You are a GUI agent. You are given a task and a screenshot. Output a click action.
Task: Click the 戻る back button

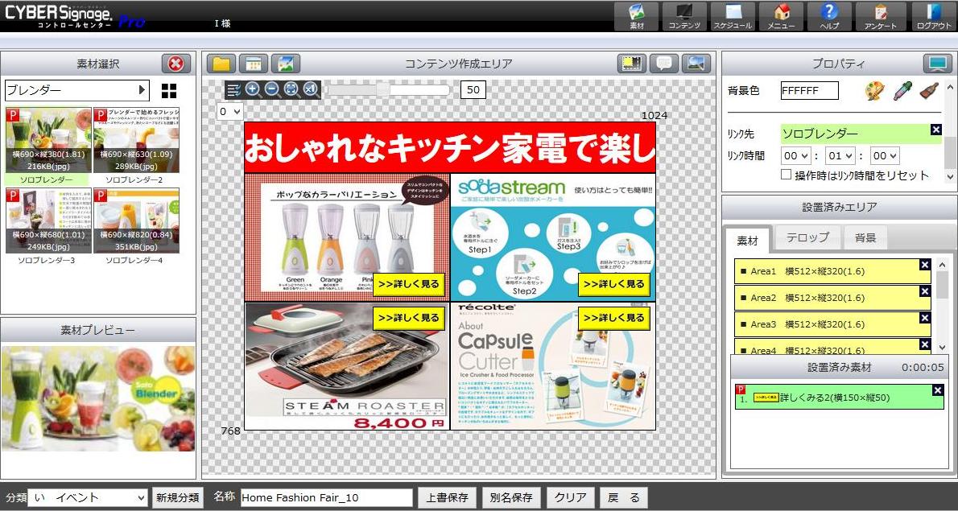click(x=623, y=497)
